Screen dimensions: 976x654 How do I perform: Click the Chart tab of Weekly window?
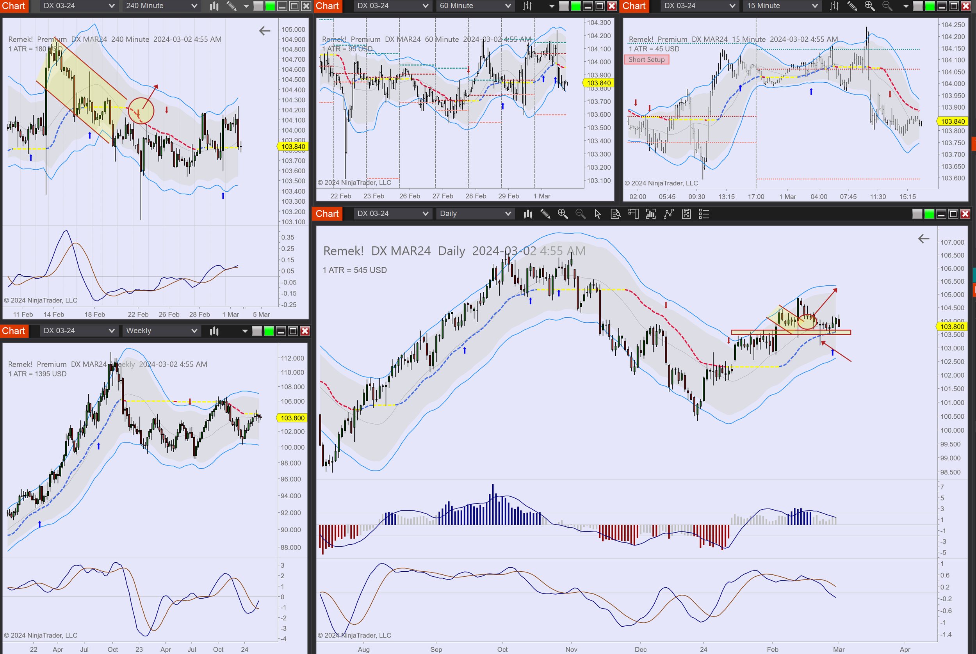tap(14, 331)
